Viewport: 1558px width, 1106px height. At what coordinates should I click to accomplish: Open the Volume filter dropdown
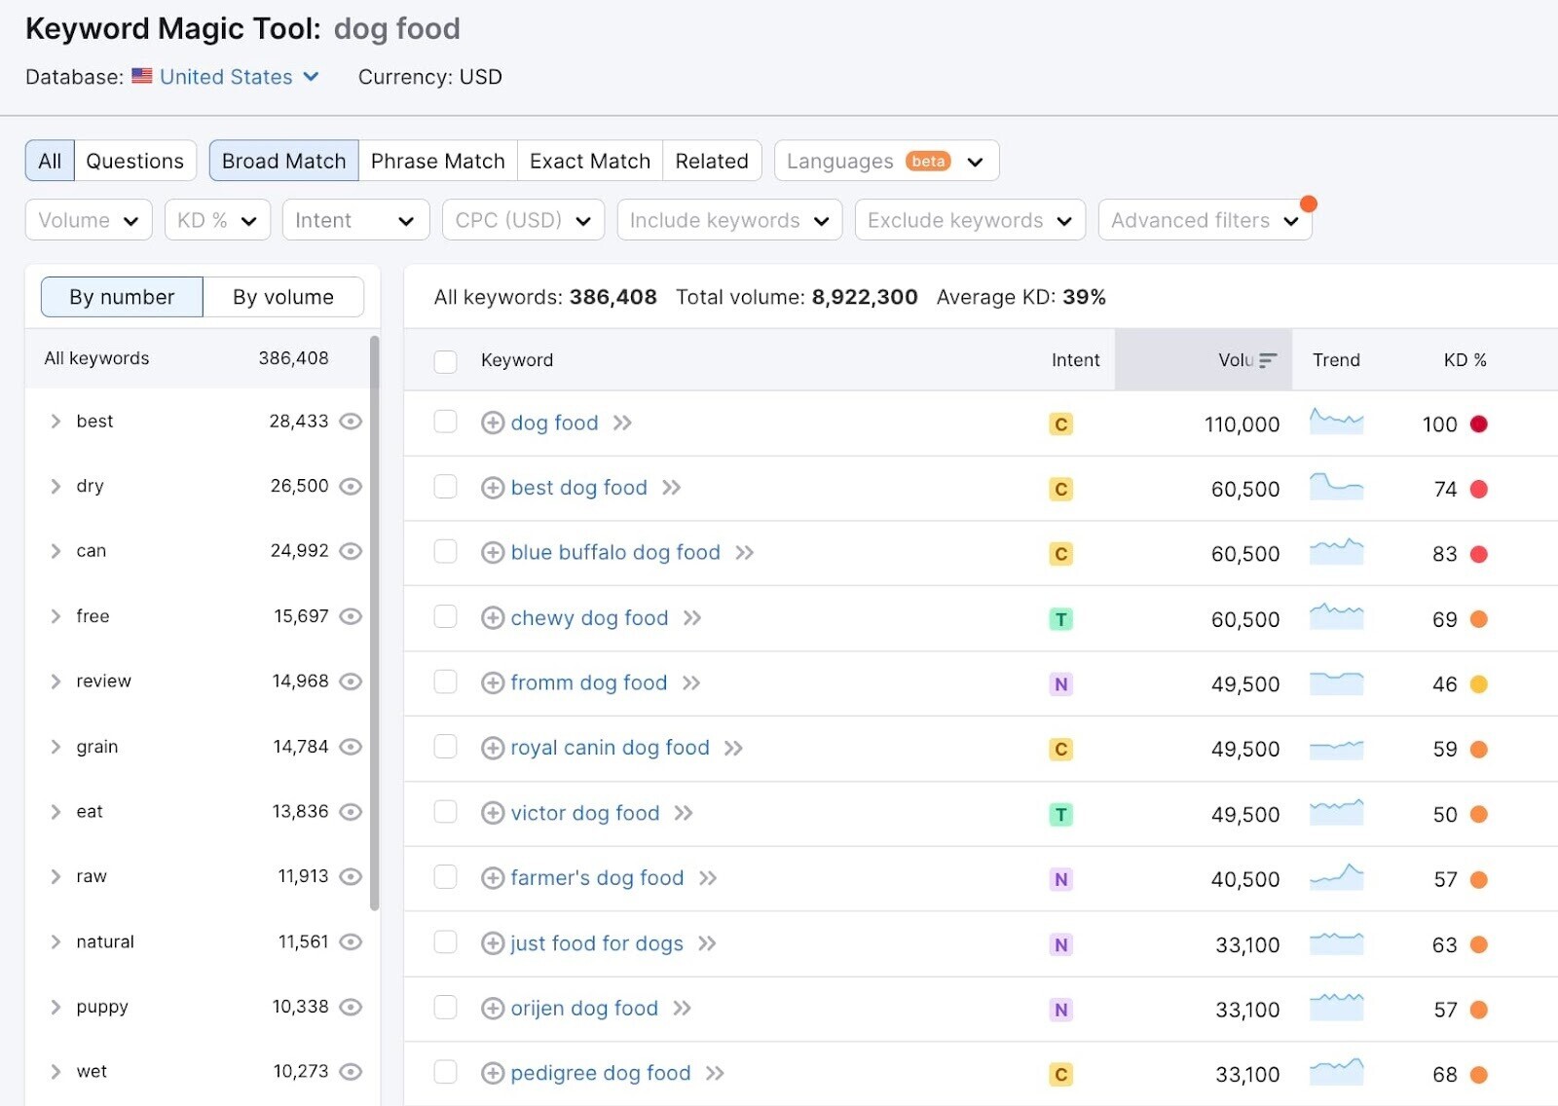(89, 220)
